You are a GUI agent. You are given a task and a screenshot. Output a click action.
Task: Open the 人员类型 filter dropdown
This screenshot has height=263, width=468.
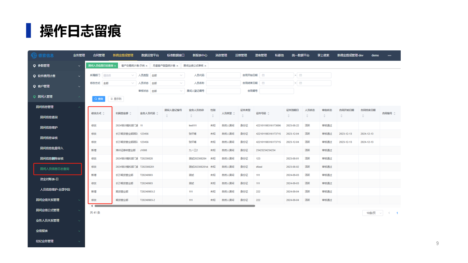click(x=167, y=75)
